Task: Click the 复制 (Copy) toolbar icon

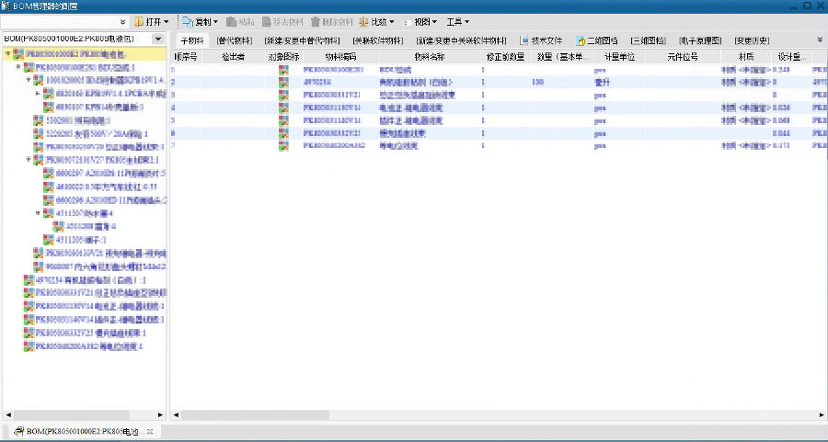Action: click(187, 21)
